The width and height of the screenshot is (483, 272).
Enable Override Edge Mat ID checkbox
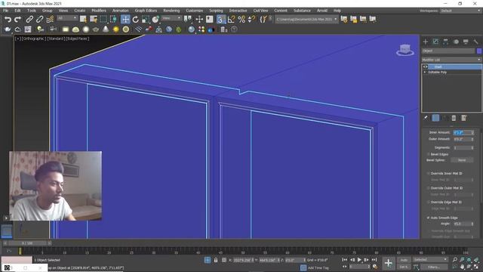pos(428,202)
